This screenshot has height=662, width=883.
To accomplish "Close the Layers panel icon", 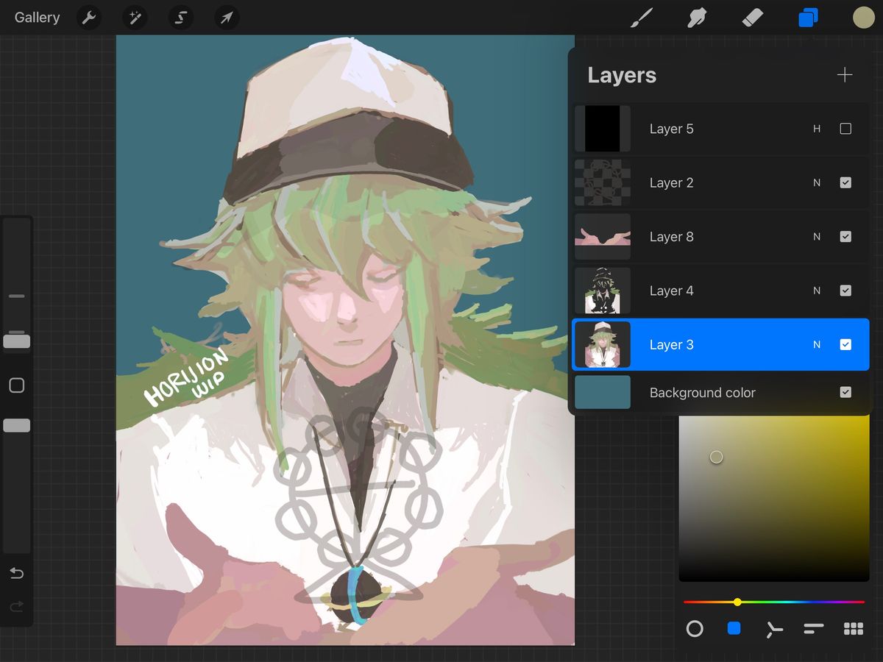I will 808,18.
